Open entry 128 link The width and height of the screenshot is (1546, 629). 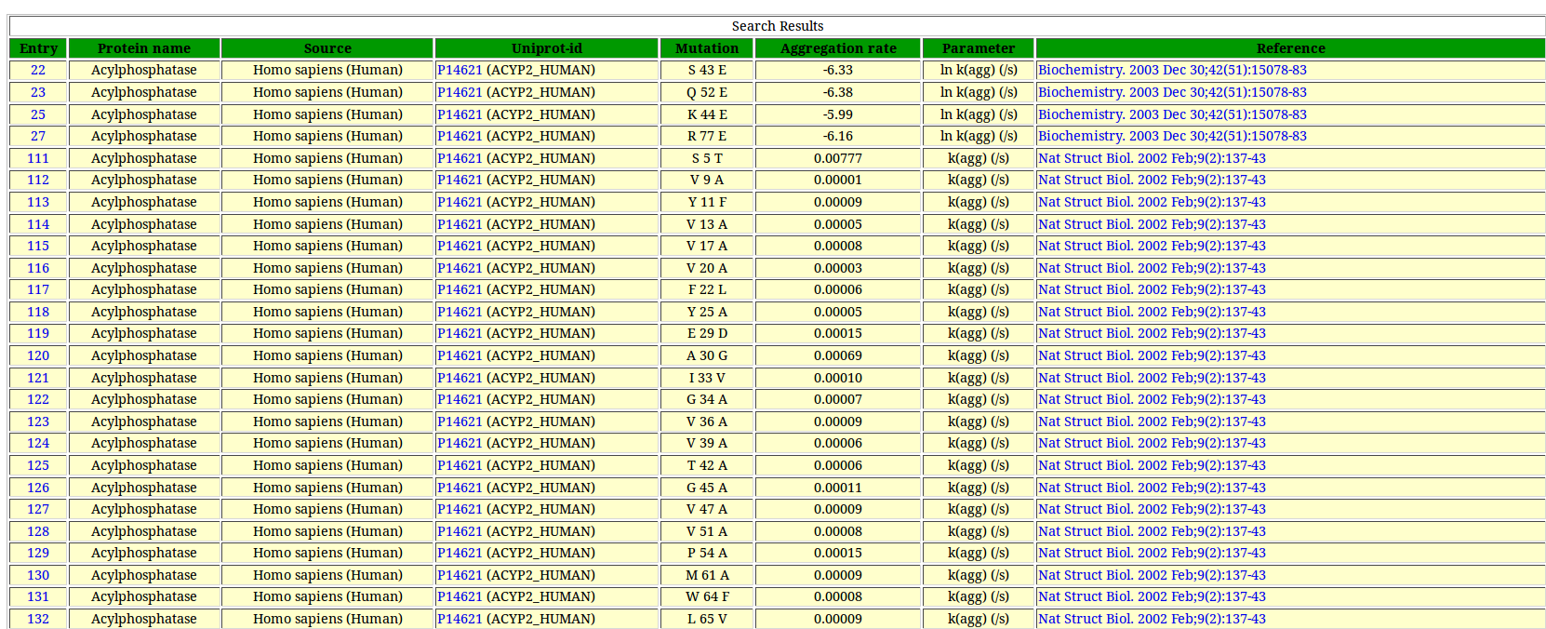(x=38, y=531)
